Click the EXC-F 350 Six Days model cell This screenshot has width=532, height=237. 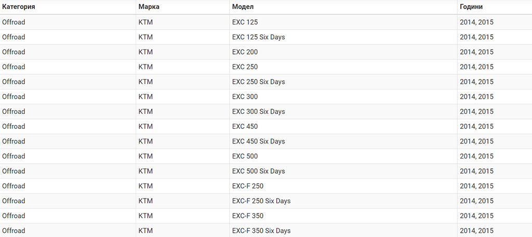343,231
